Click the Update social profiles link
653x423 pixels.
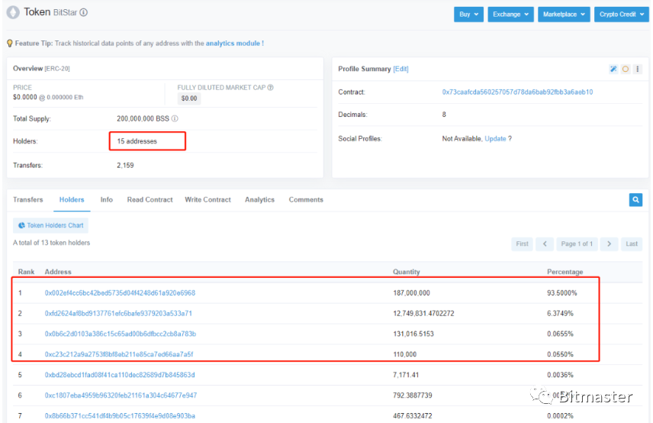(x=495, y=139)
